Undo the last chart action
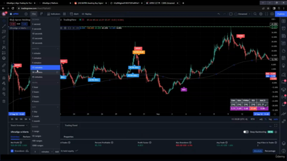Image resolution: width=287 pixels, height=161 pixels. click(219, 14)
